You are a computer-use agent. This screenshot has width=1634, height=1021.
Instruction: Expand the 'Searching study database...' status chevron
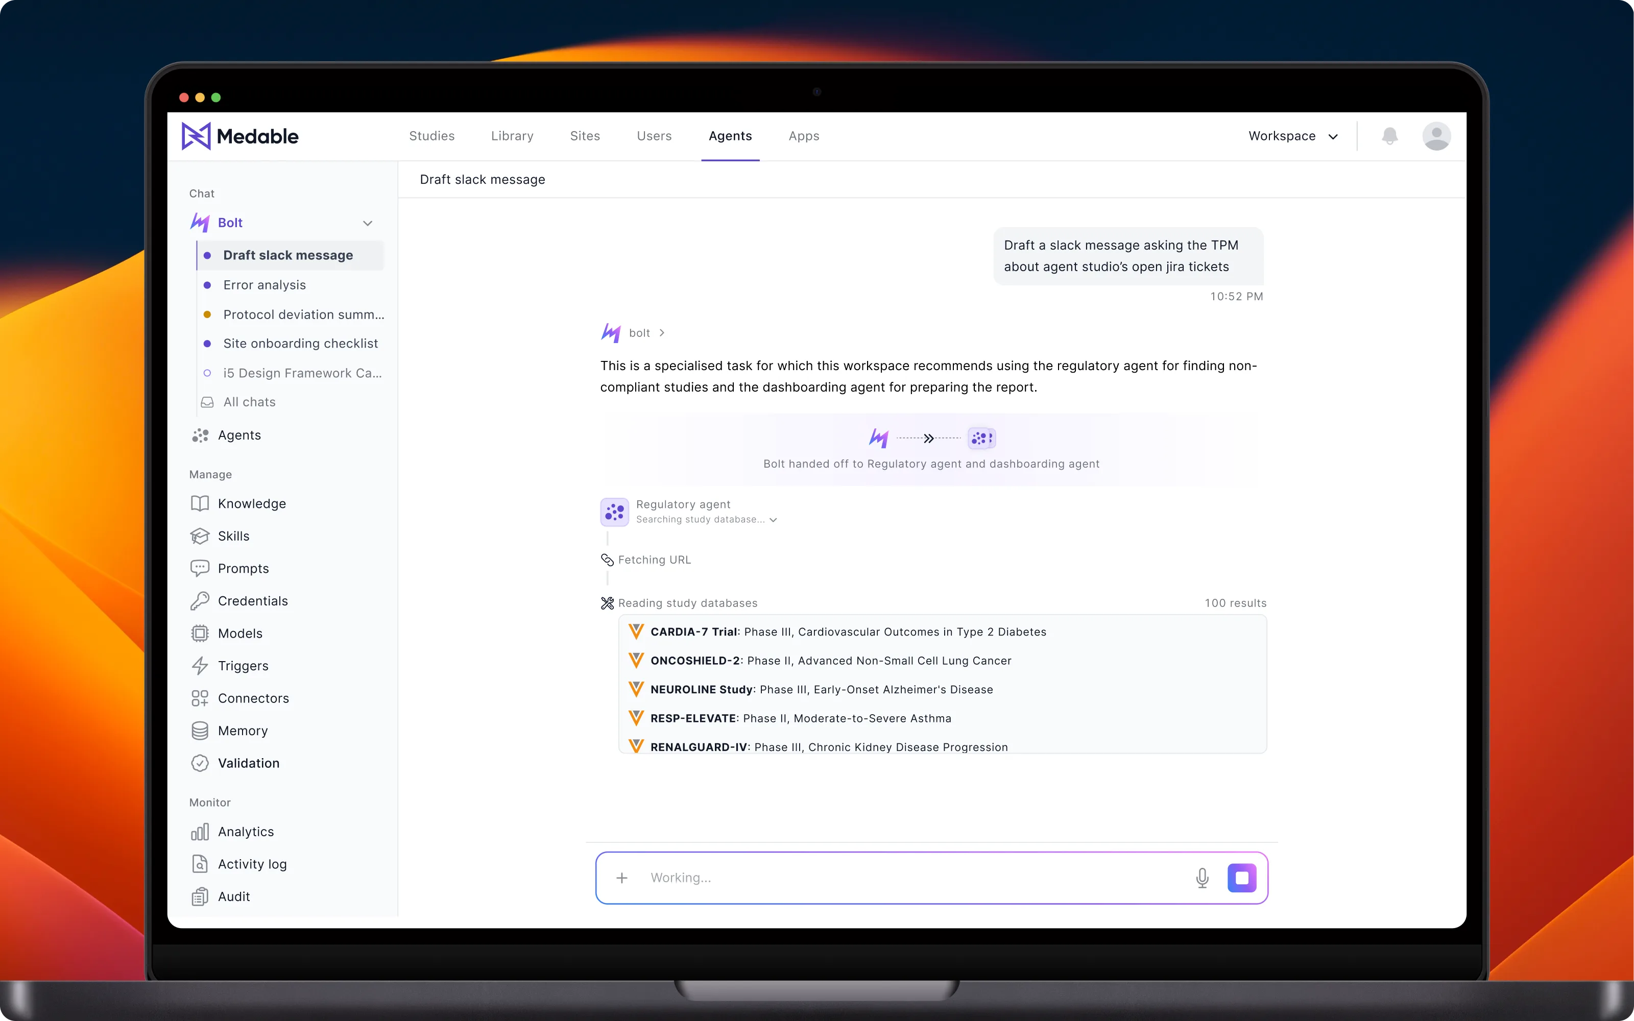[774, 520]
